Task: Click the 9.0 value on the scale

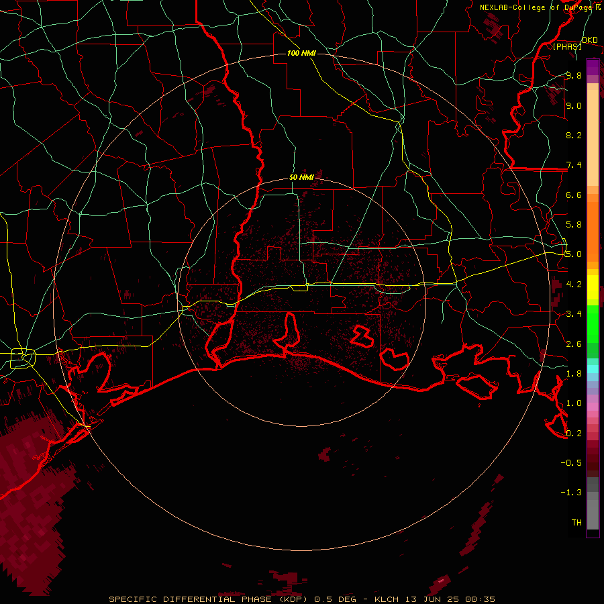Action: (x=574, y=105)
